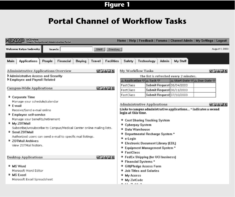235x197 pixels.
Task: Open the People tab
Action: pyautogui.click(x=47, y=61)
